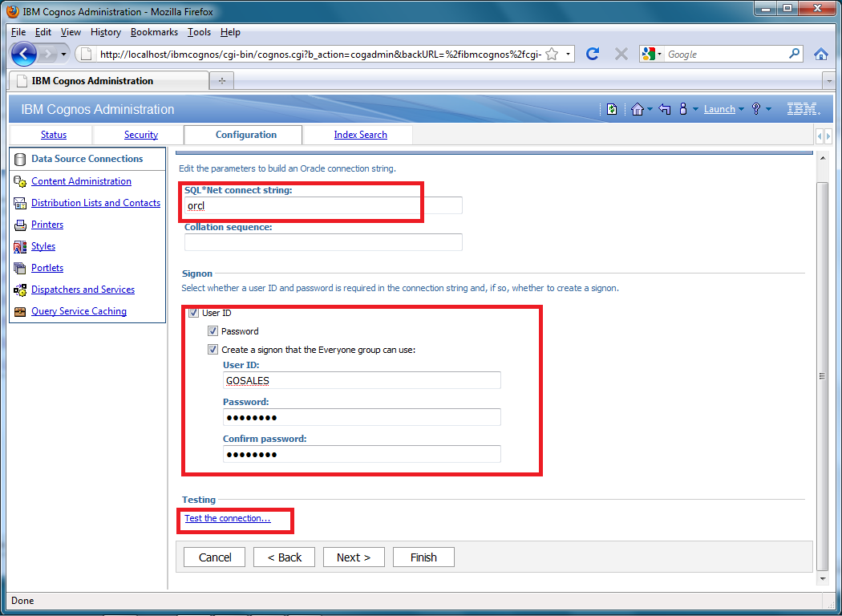The width and height of the screenshot is (842, 616).
Task: Open Dispatchers and Services link
Action: click(83, 290)
